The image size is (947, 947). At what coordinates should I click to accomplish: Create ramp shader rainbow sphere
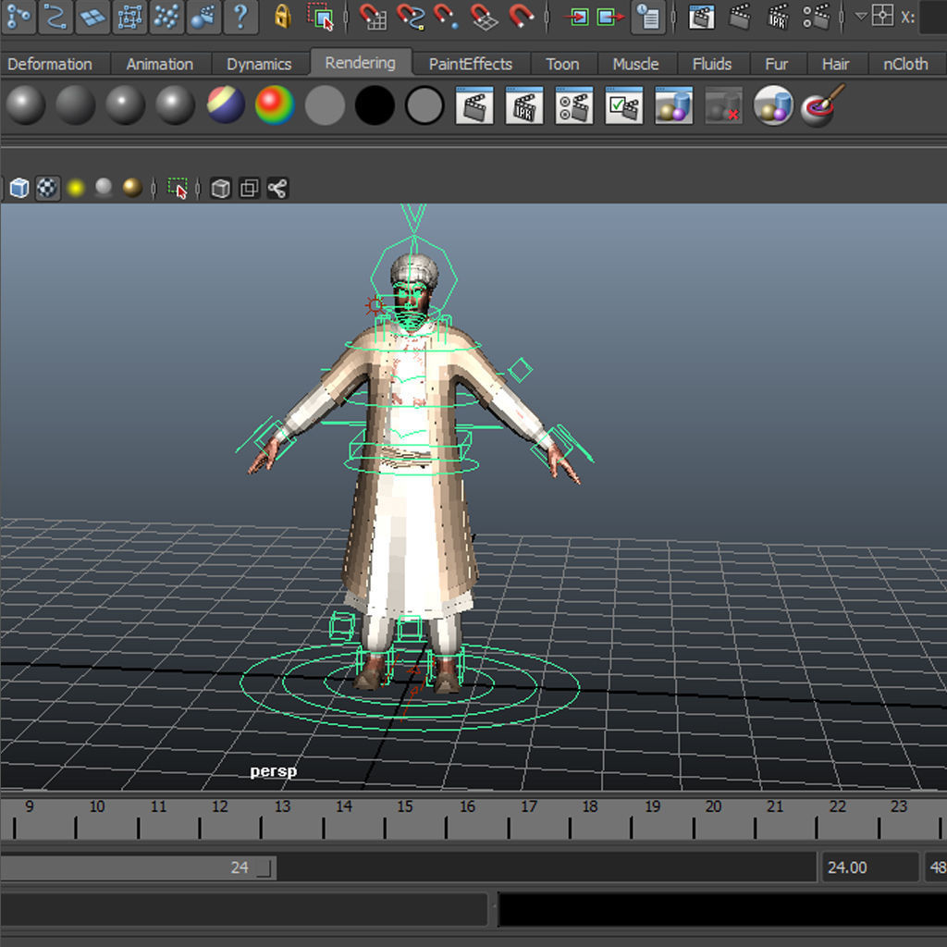pos(275,105)
